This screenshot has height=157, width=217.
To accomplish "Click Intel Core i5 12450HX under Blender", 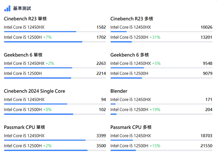I will [x=131, y=100].
